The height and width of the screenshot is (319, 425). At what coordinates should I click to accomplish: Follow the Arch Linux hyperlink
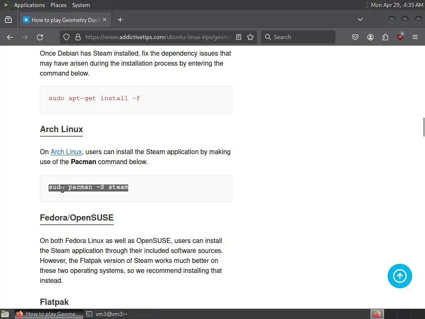66,152
